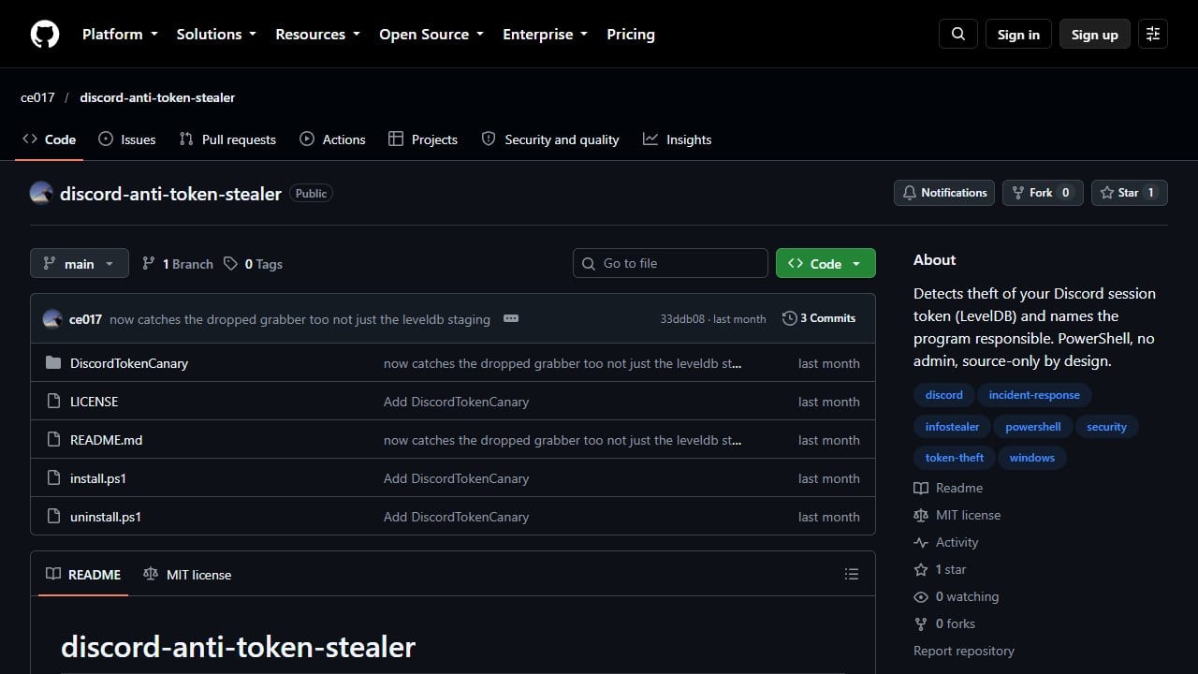
Task: Open the 3 Commits history link
Action: point(819,318)
